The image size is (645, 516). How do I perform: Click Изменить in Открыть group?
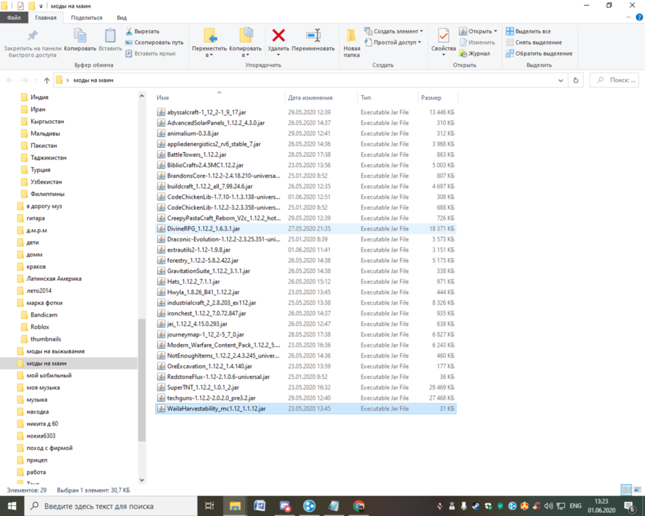[477, 43]
